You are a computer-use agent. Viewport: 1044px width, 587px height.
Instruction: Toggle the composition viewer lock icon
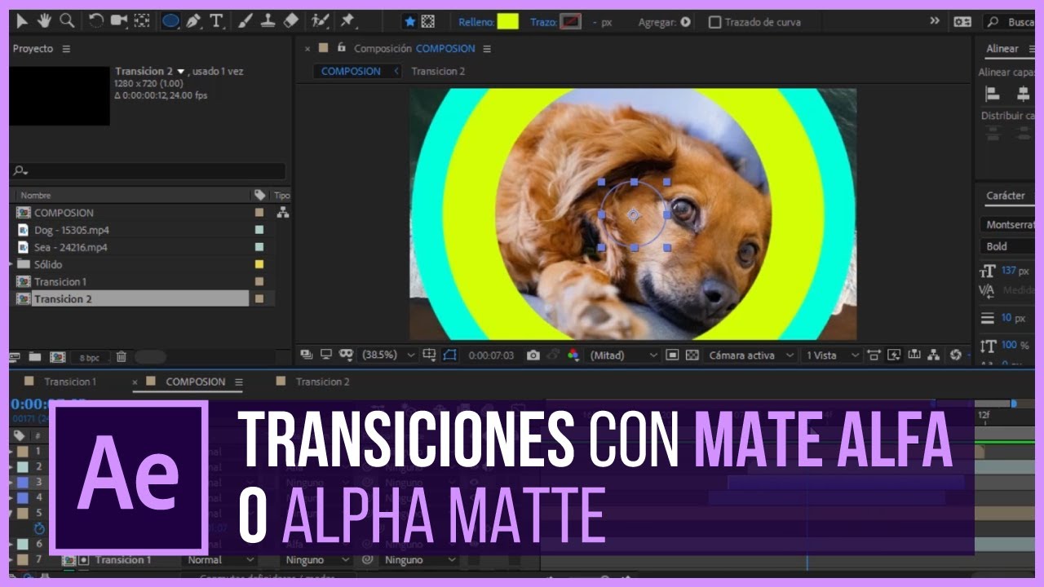point(342,48)
